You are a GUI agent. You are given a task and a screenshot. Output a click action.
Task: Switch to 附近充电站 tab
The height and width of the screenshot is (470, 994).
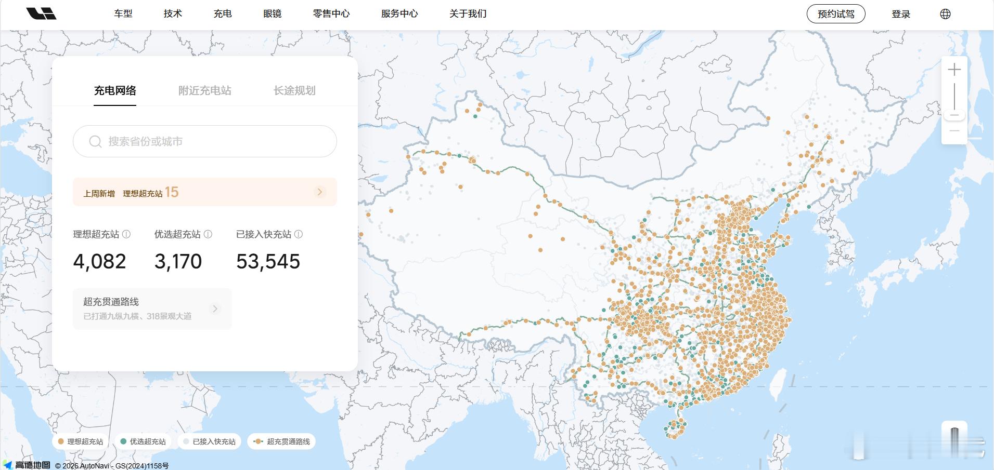pyautogui.click(x=205, y=90)
